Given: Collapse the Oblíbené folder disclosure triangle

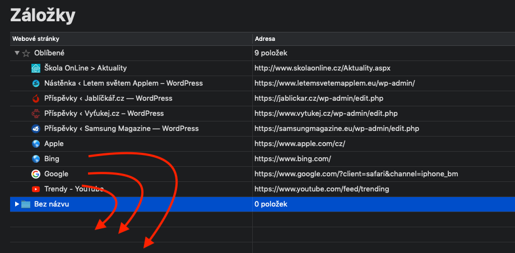Looking at the screenshot, I should coord(17,53).
